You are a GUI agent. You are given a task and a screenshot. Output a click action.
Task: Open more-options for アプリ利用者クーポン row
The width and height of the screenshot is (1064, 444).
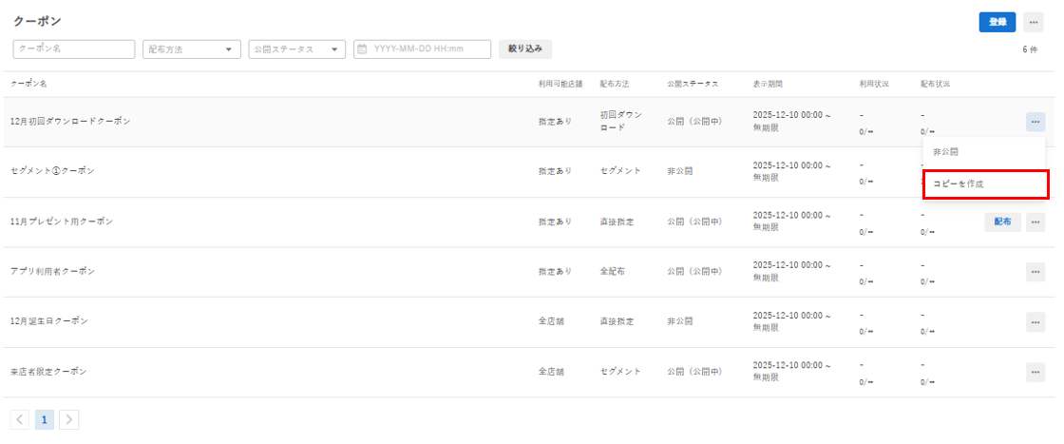click(x=1035, y=272)
